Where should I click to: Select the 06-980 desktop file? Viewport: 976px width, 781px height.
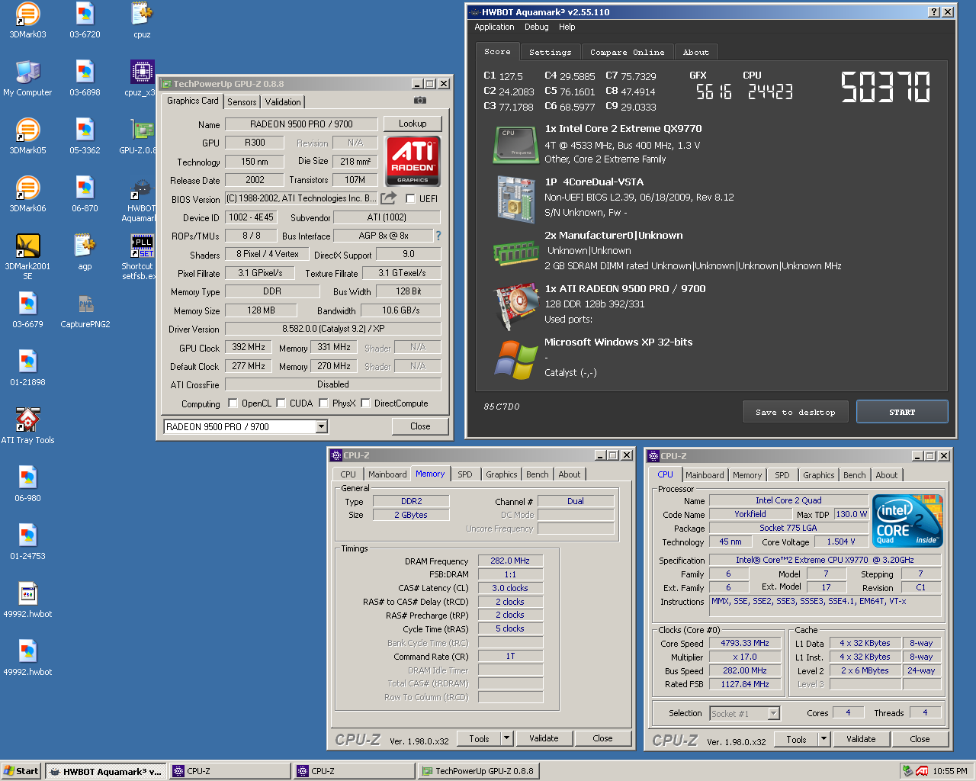[27, 484]
